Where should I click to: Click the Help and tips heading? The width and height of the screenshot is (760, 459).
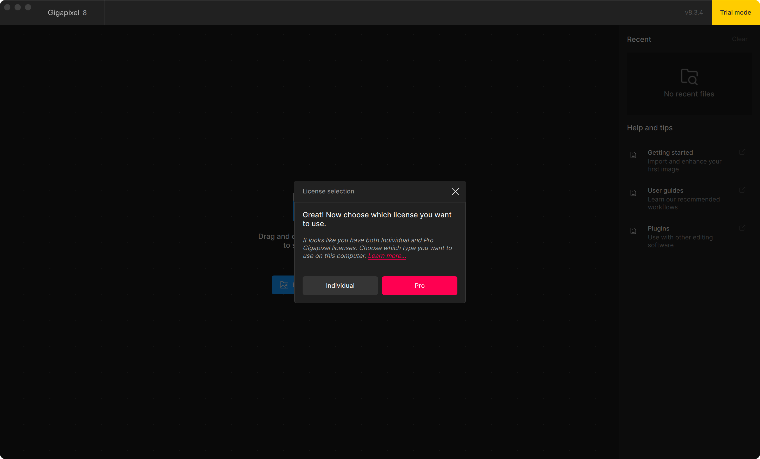pos(650,128)
